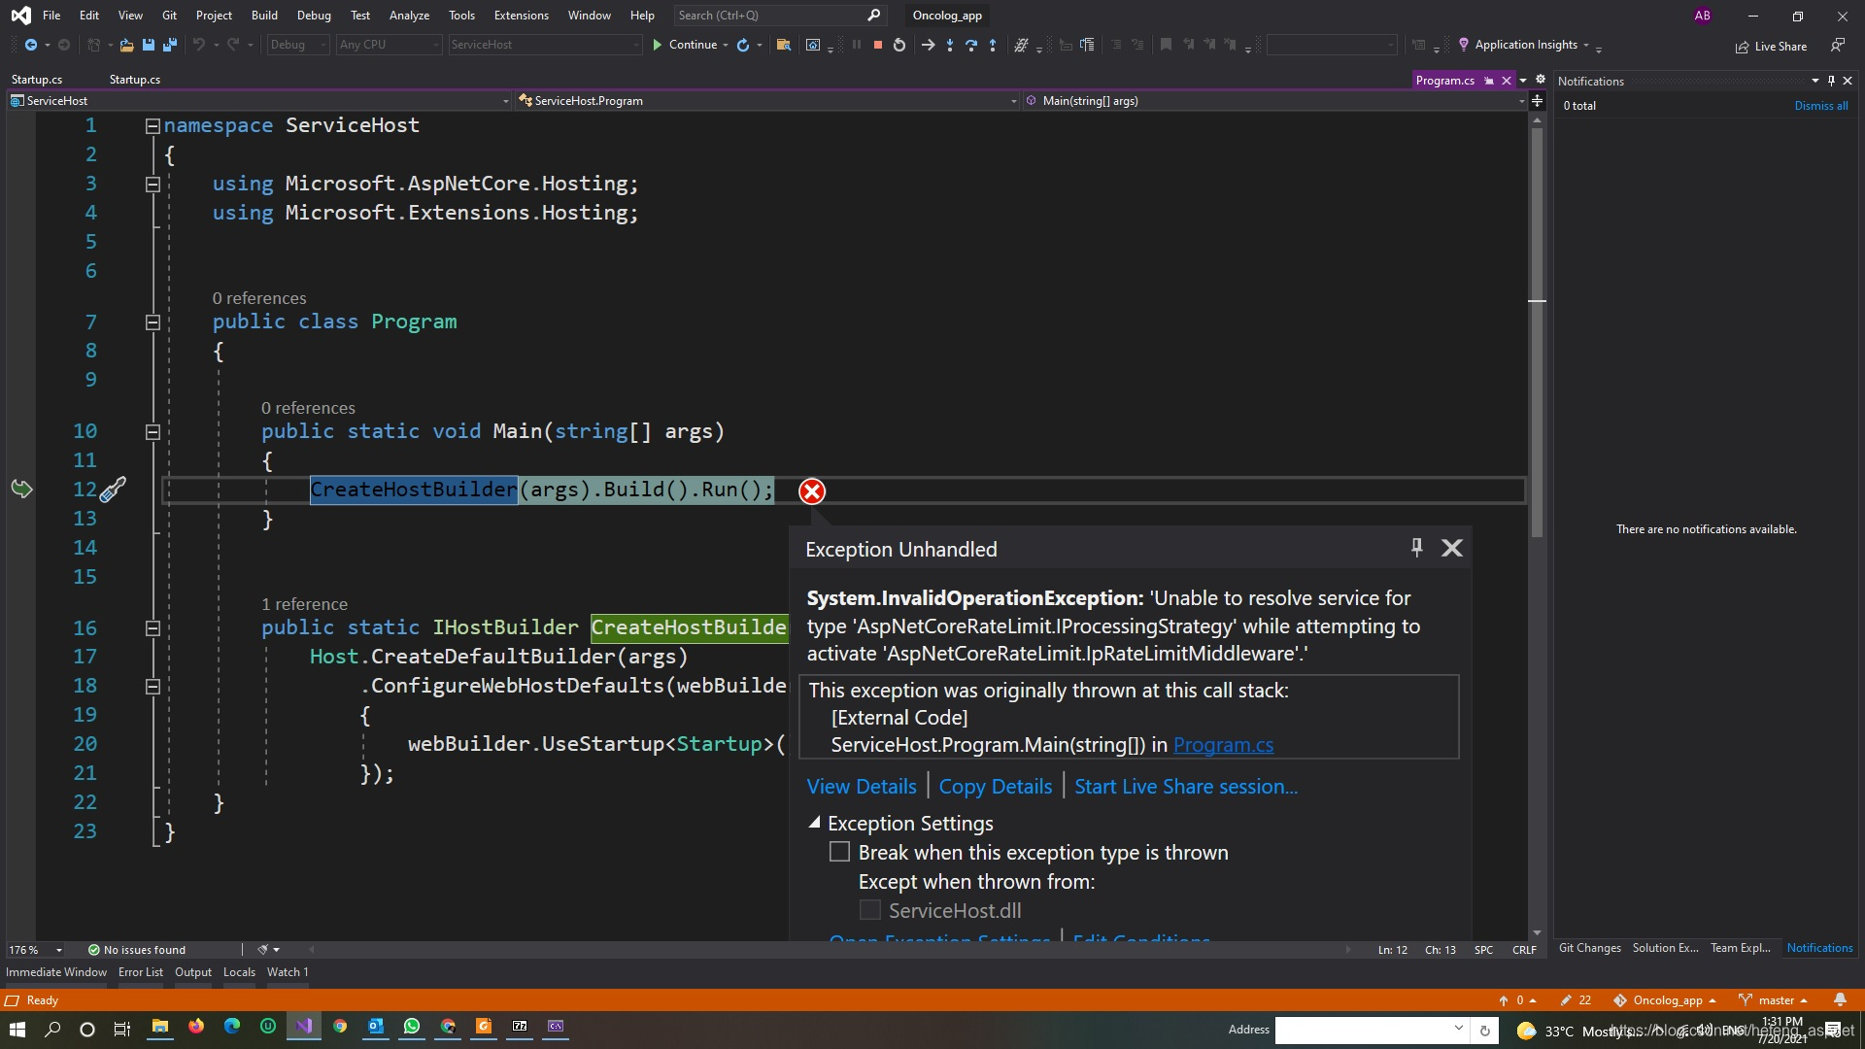Collapse the Main method at line 10
Image resolution: width=1865 pixels, height=1049 pixels.
point(153,432)
